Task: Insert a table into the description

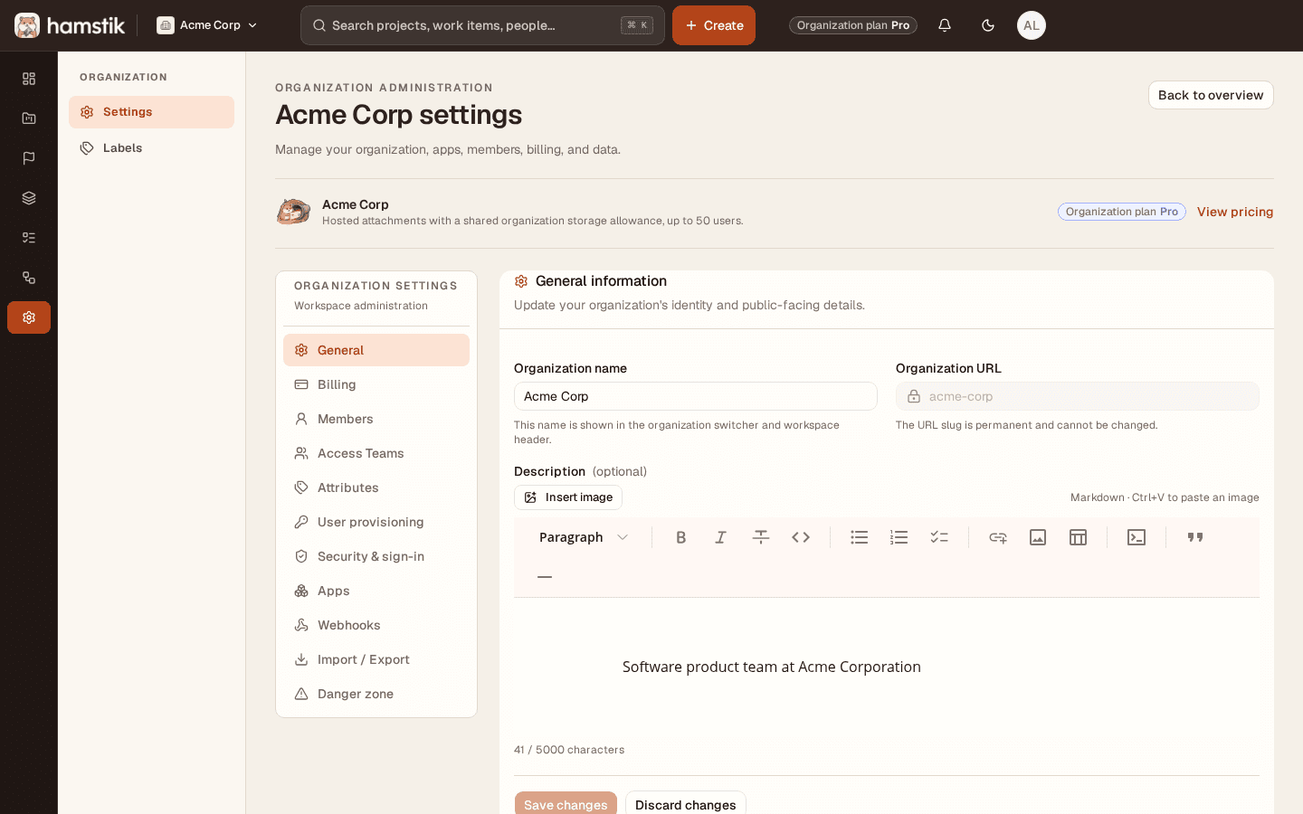Action: pyautogui.click(x=1078, y=537)
